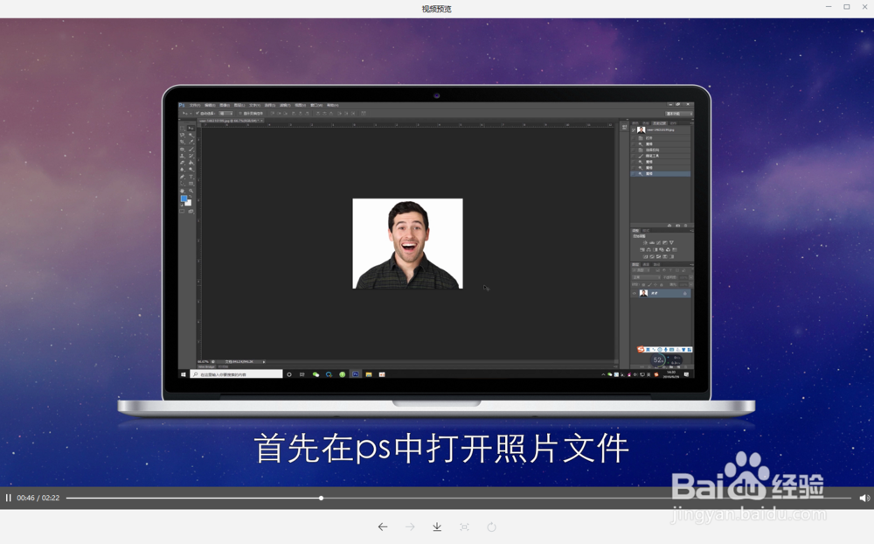Screen dimensions: 874x544
Task: Select the Lasso tool
Action: 184,136
